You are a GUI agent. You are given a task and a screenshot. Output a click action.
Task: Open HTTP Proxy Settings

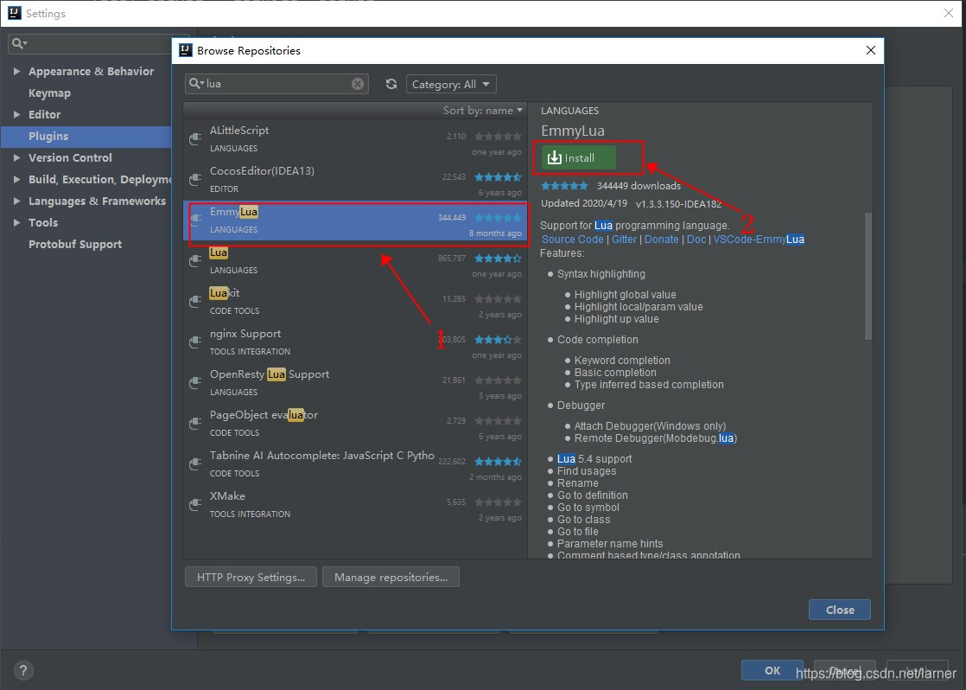251,577
